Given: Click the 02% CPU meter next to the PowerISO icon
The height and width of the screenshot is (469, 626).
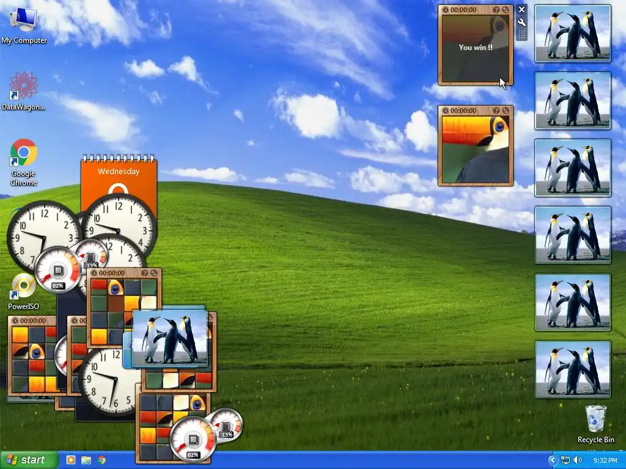Looking at the screenshot, I should tap(58, 269).
